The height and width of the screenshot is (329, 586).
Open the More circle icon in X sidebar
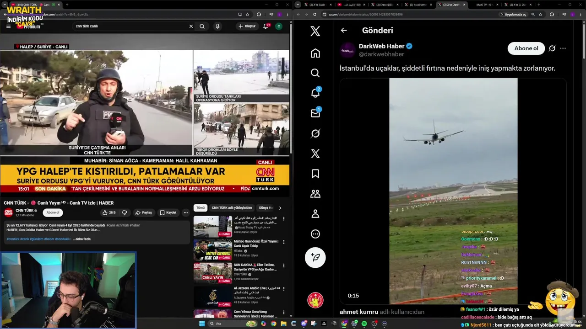tap(315, 234)
